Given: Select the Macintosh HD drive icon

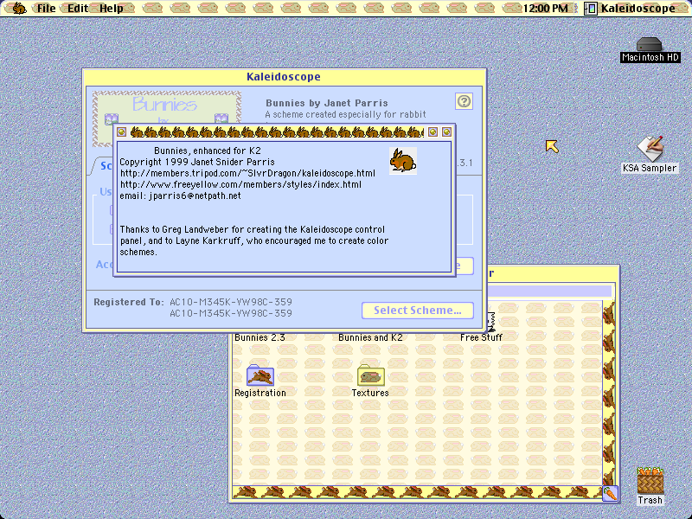Looking at the screenshot, I should point(650,49).
